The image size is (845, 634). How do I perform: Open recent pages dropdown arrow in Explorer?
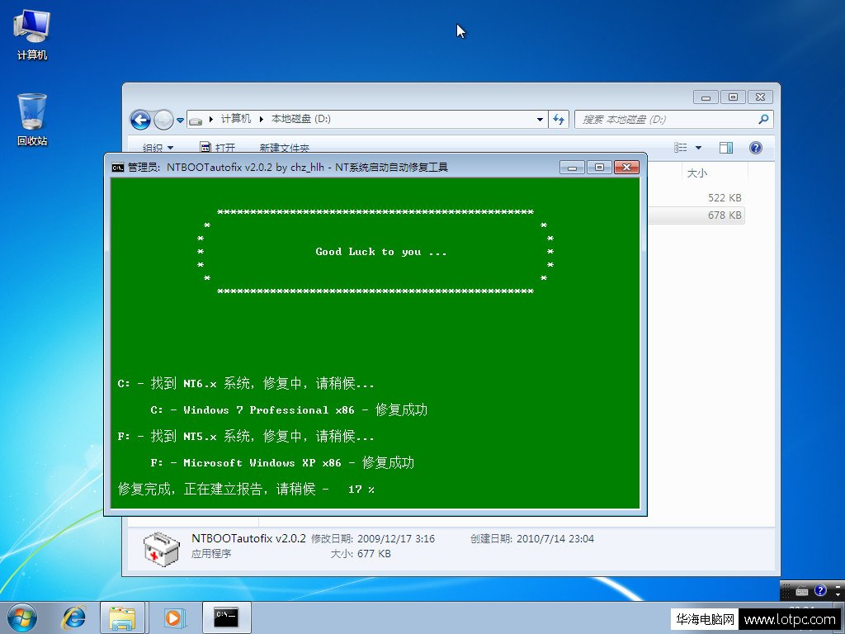coord(180,121)
